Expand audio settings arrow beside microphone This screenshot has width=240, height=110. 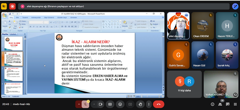[x=79, y=104]
